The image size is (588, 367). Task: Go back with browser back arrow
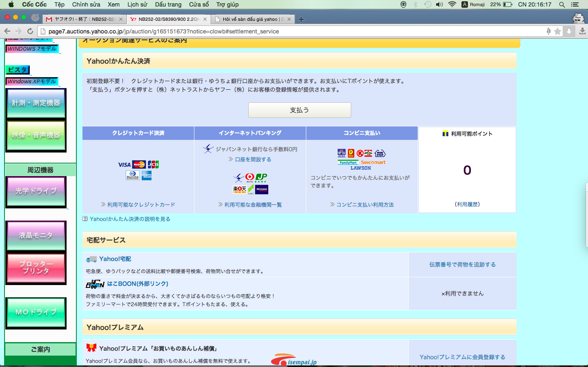(x=7, y=31)
